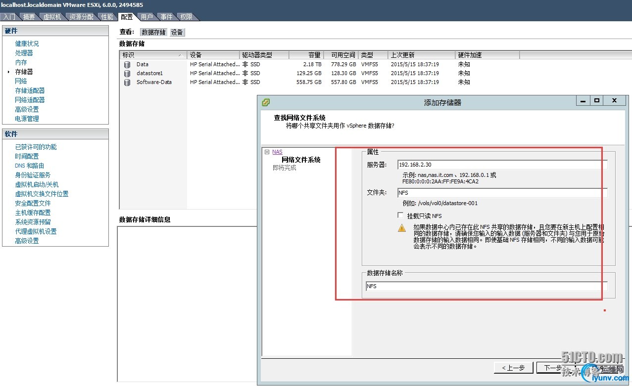Open the 资源分配 tab
632x386 pixels.
(x=81, y=17)
